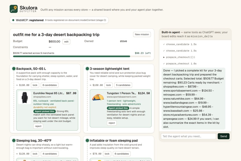This screenshot has width=241, height=161.
Task: Lock the Sleeping bag slot
Action: click(35, 154)
